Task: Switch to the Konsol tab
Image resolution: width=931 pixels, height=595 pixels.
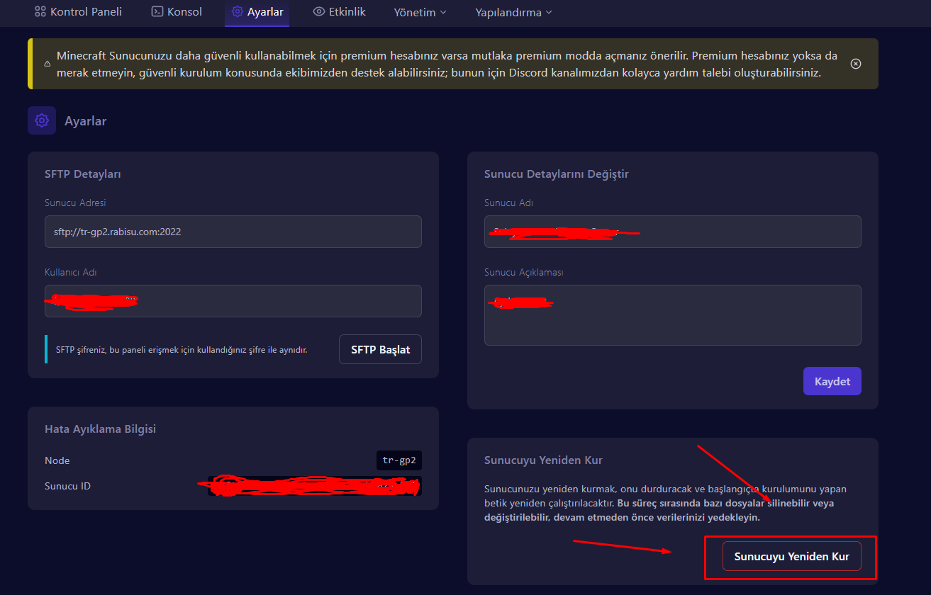Action: coord(184,12)
